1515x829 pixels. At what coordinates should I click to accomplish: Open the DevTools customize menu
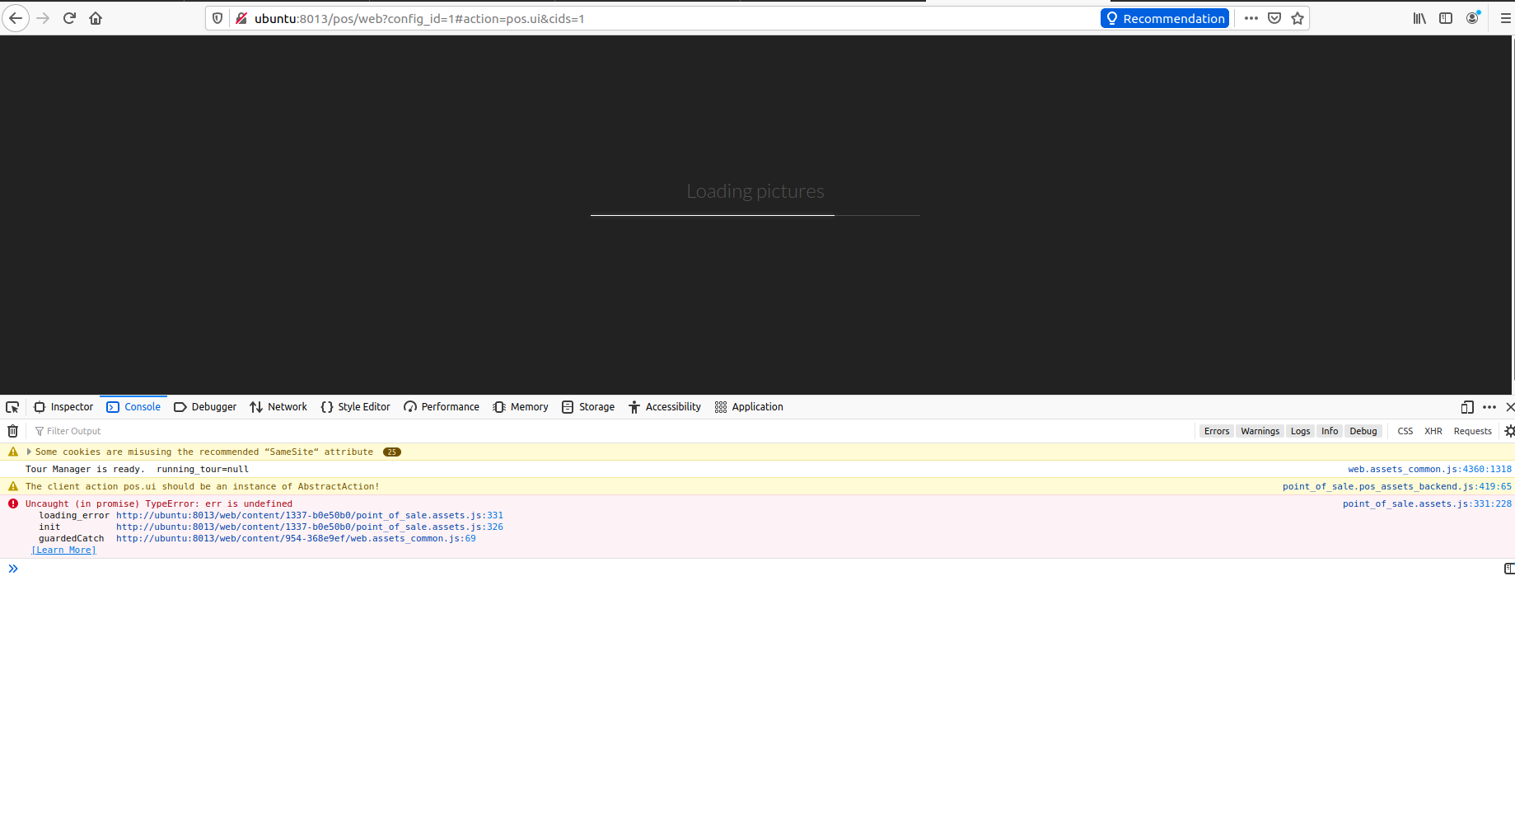coord(1489,406)
